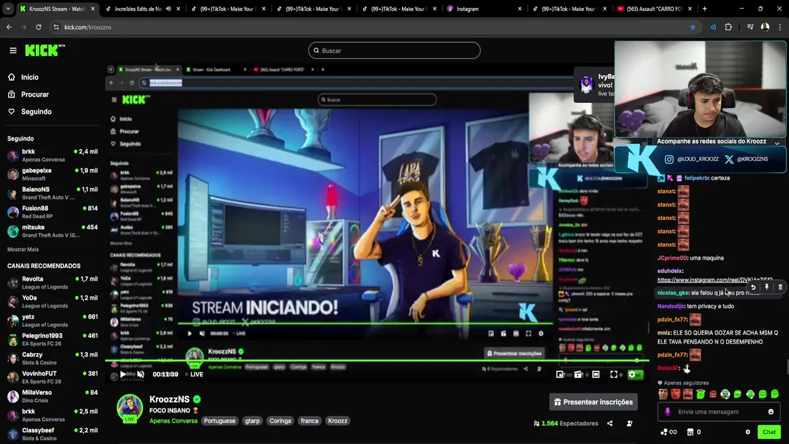Open emoji picker in chat input

pyautogui.click(x=771, y=412)
